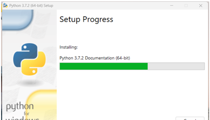Close the Python 3.7.2 Setup window
Screen dimensions: 210x120
click(x=200, y=6)
